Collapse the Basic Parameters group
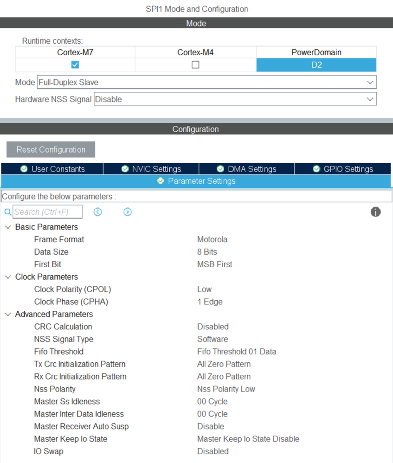The height and width of the screenshot is (463, 393). coord(8,227)
